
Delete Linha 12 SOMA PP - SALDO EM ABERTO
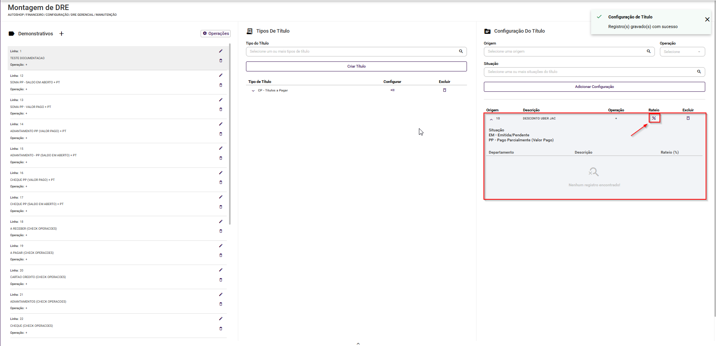[221, 85]
